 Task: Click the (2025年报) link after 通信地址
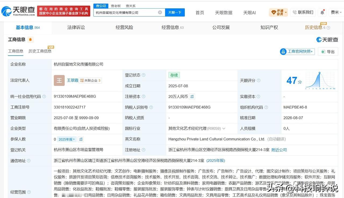(x=216, y=161)
